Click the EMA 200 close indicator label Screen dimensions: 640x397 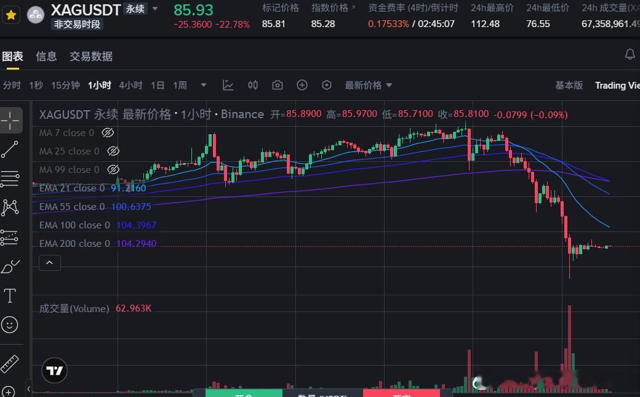point(74,243)
